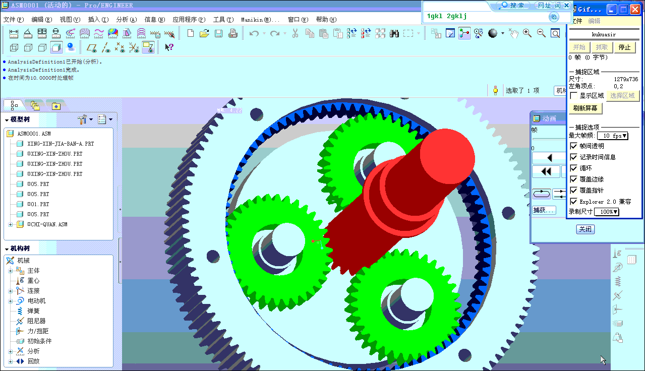The width and height of the screenshot is (645, 371).
Task: Click the mass properties weight icon
Action: click(x=617, y=337)
